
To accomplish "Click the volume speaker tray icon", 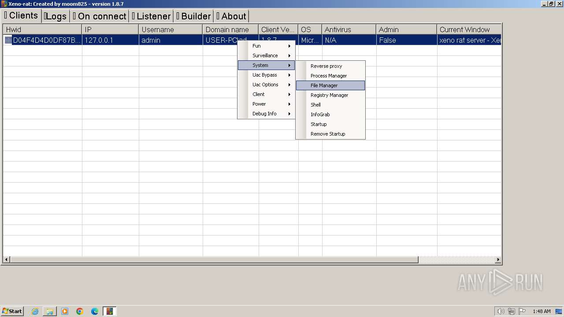I will coord(501,311).
